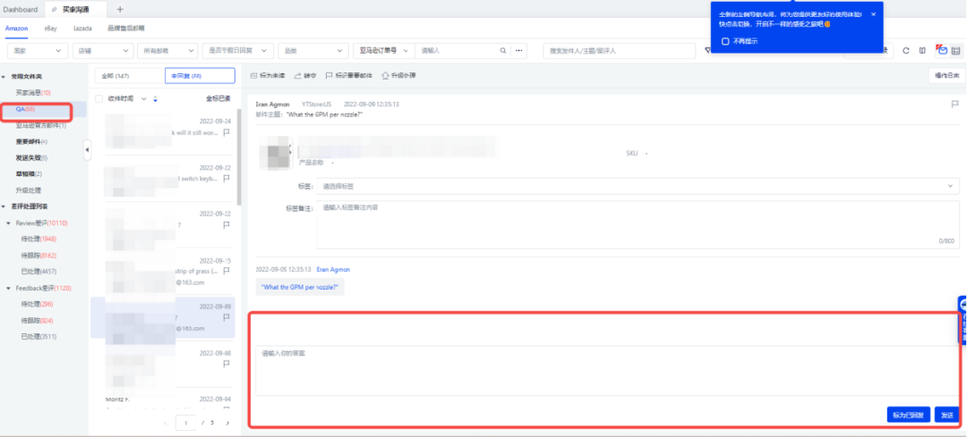The width and height of the screenshot is (967, 437).
Task: Open the 国家 country dropdown
Action: (38, 51)
